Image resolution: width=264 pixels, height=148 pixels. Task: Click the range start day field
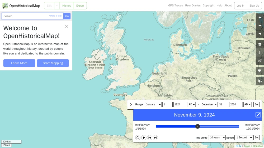coord(167,104)
